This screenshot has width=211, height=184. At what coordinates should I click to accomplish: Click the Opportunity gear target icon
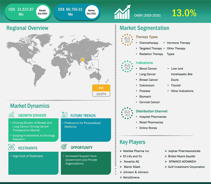pos(64,147)
